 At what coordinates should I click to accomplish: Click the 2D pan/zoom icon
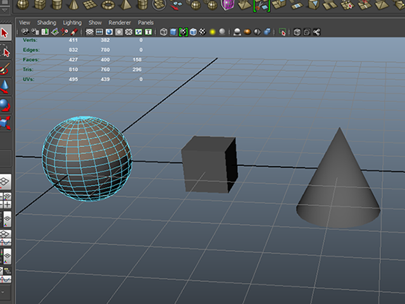65,32
